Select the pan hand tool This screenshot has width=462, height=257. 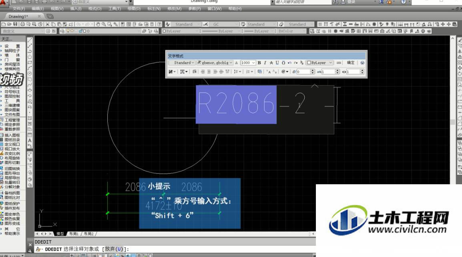point(98,24)
